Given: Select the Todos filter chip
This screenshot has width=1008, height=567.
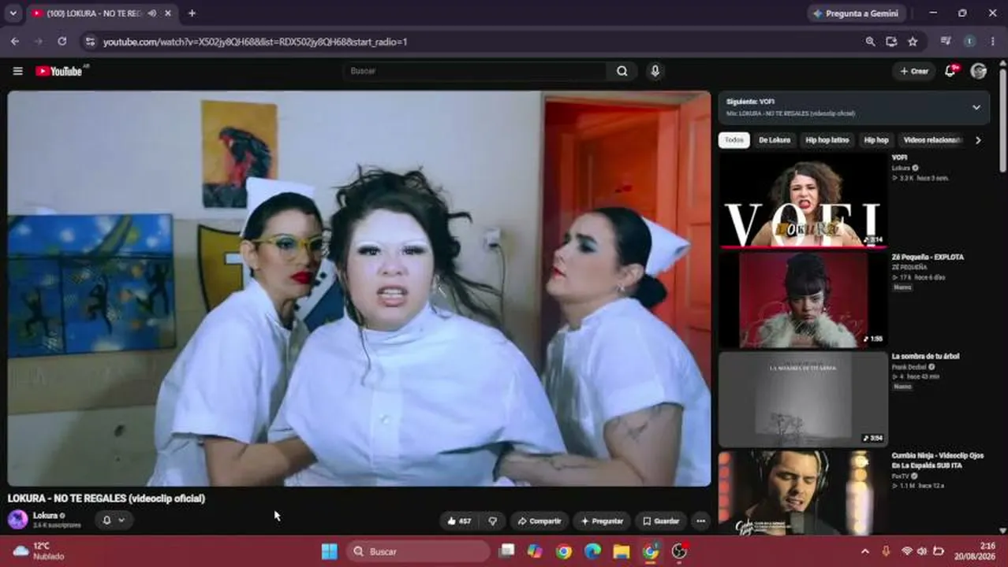Looking at the screenshot, I should point(734,140).
